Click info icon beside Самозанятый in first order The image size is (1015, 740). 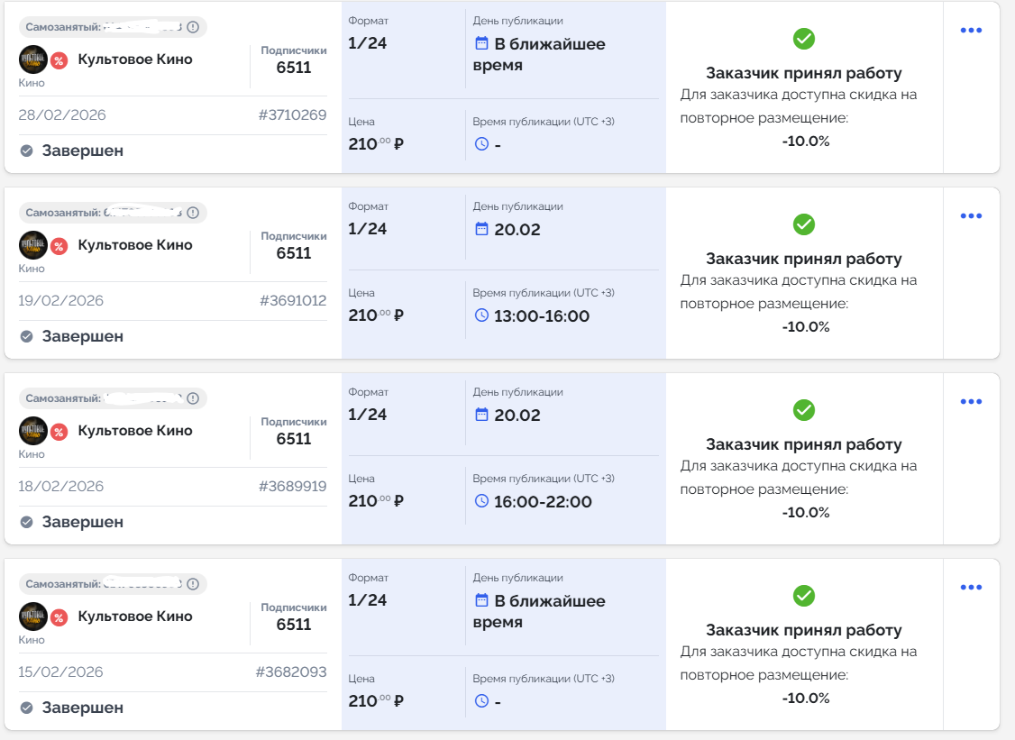pos(193,27)
